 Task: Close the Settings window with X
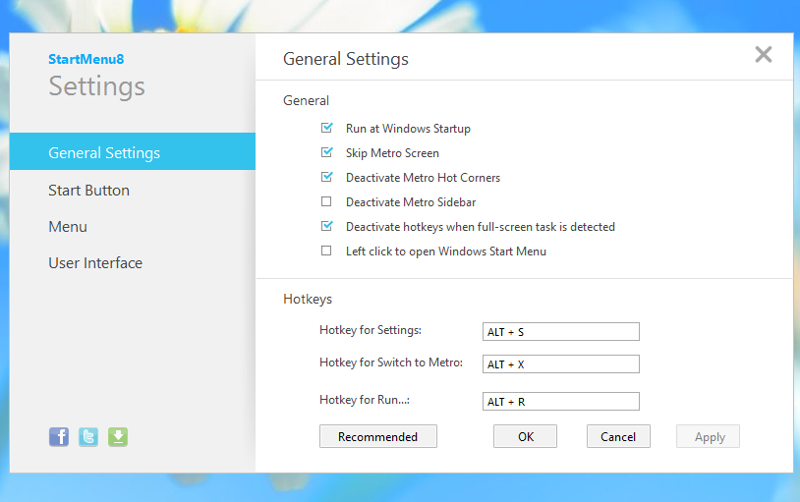click(x=763, y=55)
